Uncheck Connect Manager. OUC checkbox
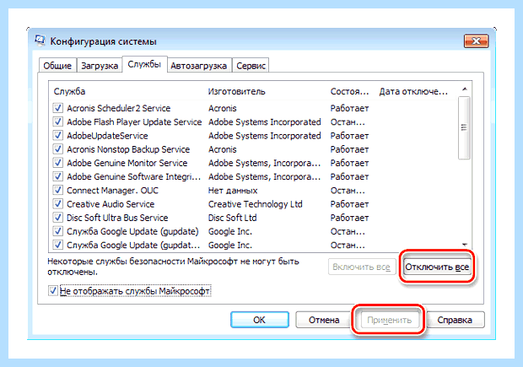 pos(57,190)
